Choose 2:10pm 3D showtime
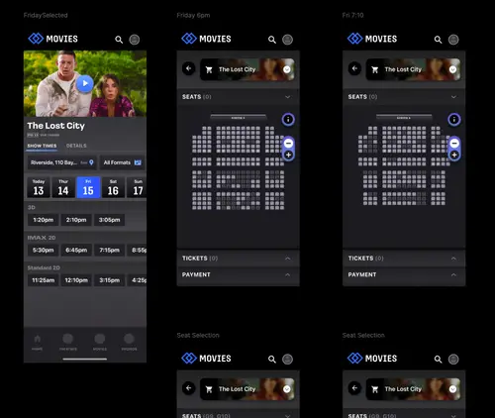Screen dimensions: 495x418 (x=76, y=220)
